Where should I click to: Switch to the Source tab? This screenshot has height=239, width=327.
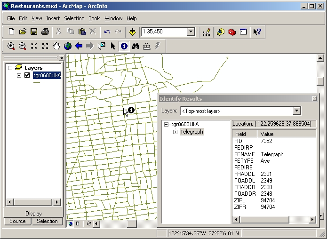17,221
